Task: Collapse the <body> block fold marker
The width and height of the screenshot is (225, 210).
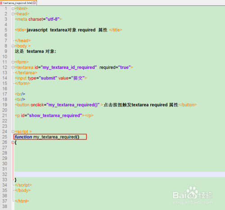Action: (x=13, y=46)
